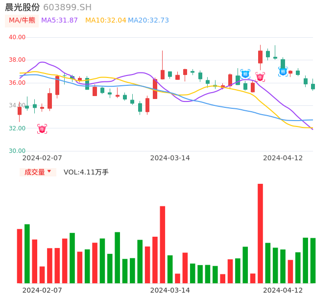Click the 2024-04-12 date label under the volume chart
Viewport: 336px width, 297px height.
tap(283, 290)
